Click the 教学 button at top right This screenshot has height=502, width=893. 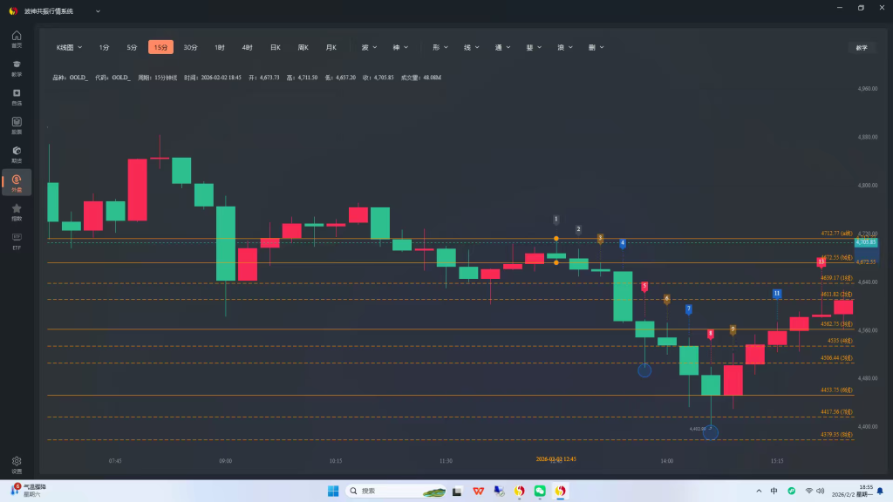[x=862, y=47]
